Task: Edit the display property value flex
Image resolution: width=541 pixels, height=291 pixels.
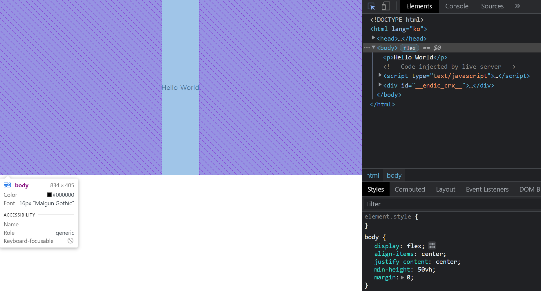Action: (x=414, y=246)
